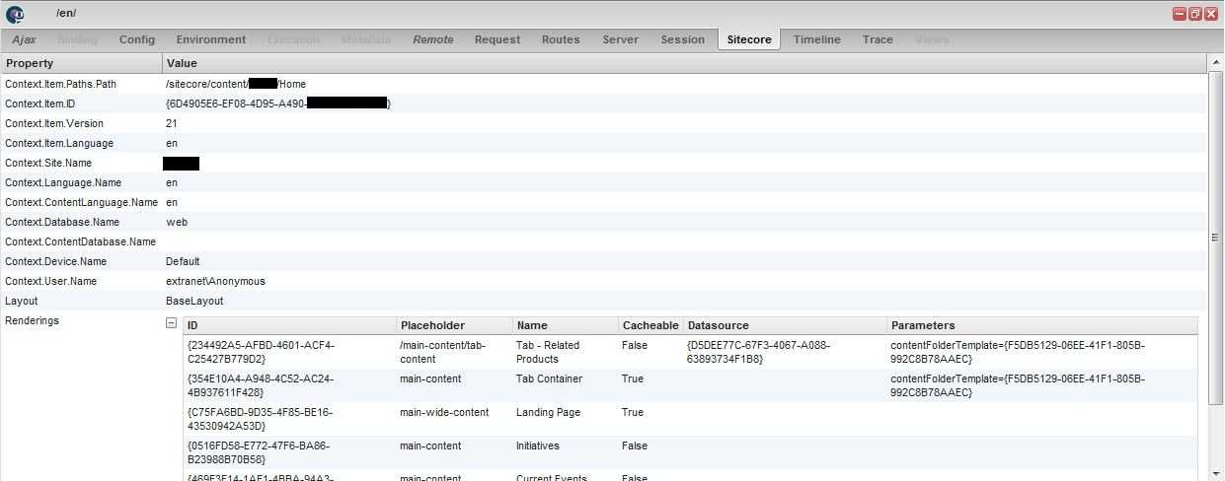Image resolution: width=1225 pixels, height=481 pixels.
Task: Click the {D5DEE77C datasource value
Action: pos(758,352)
